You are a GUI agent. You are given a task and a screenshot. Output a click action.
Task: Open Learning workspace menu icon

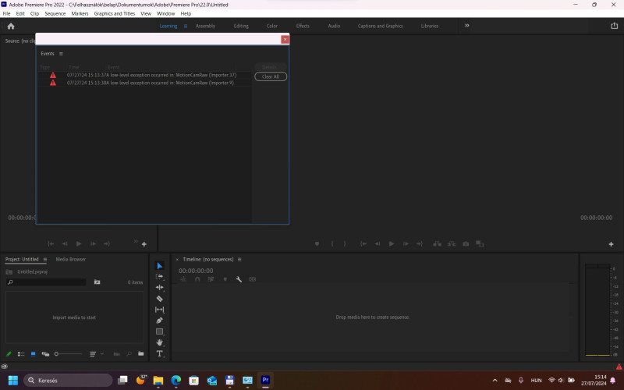185,26
